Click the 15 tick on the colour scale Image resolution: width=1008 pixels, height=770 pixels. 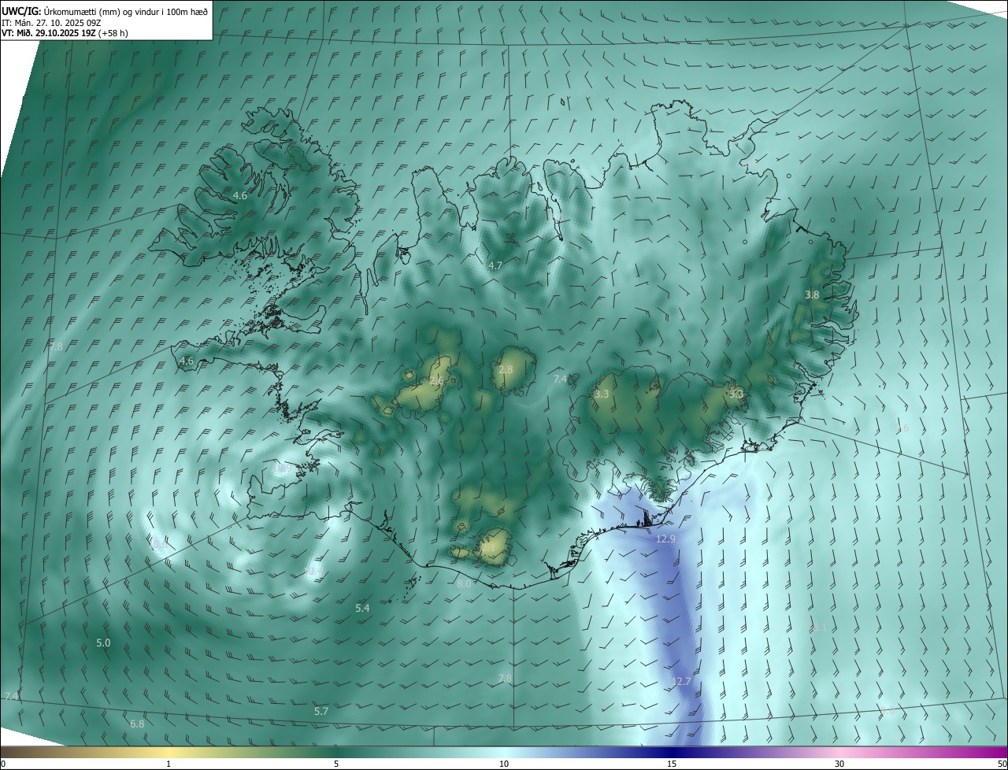click(672, 764)
